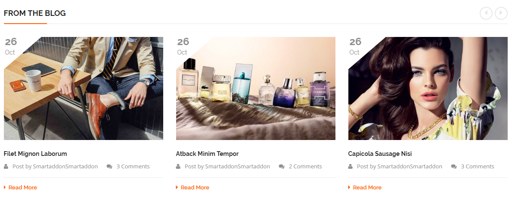Click comments bubble icon under Filet Mignon Laborum
Screen dimensions: 512x204
point(109,167)
